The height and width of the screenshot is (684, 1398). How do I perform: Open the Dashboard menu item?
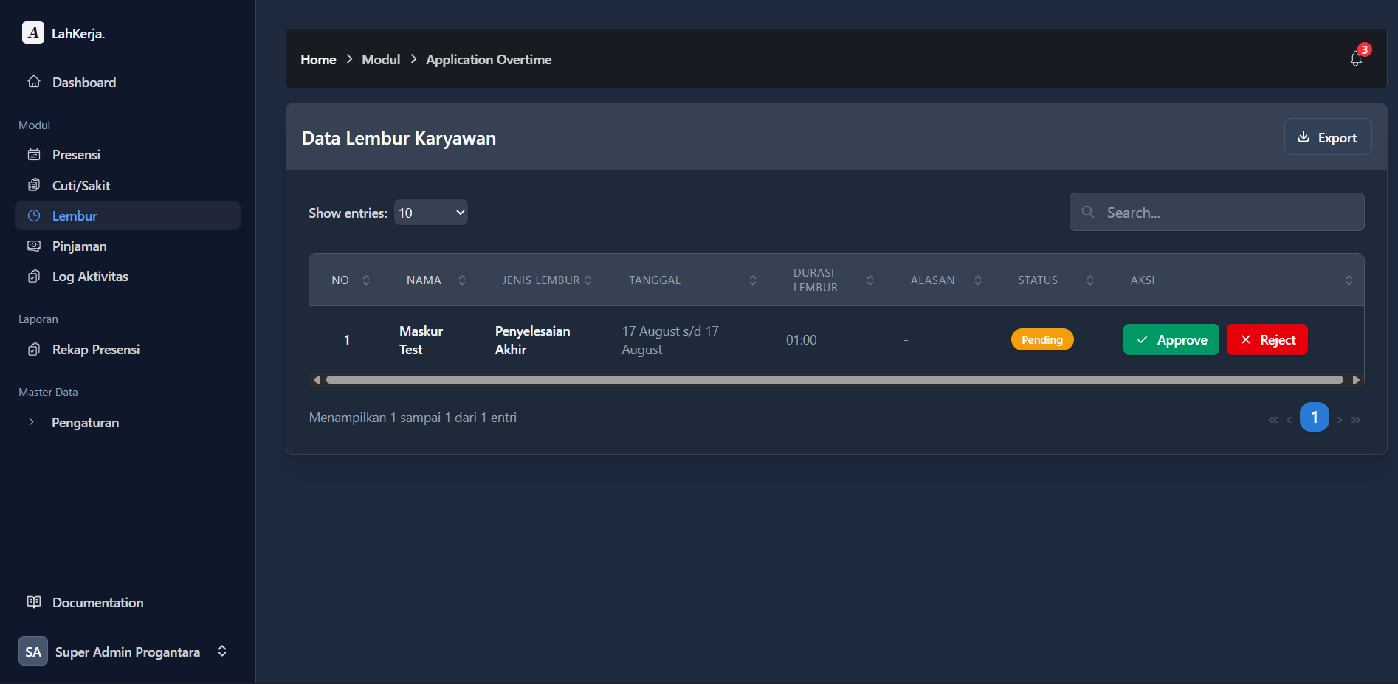pyautogui.click(x=83, y=82)
